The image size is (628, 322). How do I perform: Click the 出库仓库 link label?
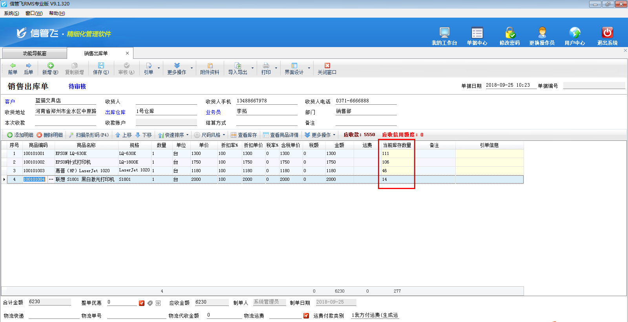pos(115,112)
